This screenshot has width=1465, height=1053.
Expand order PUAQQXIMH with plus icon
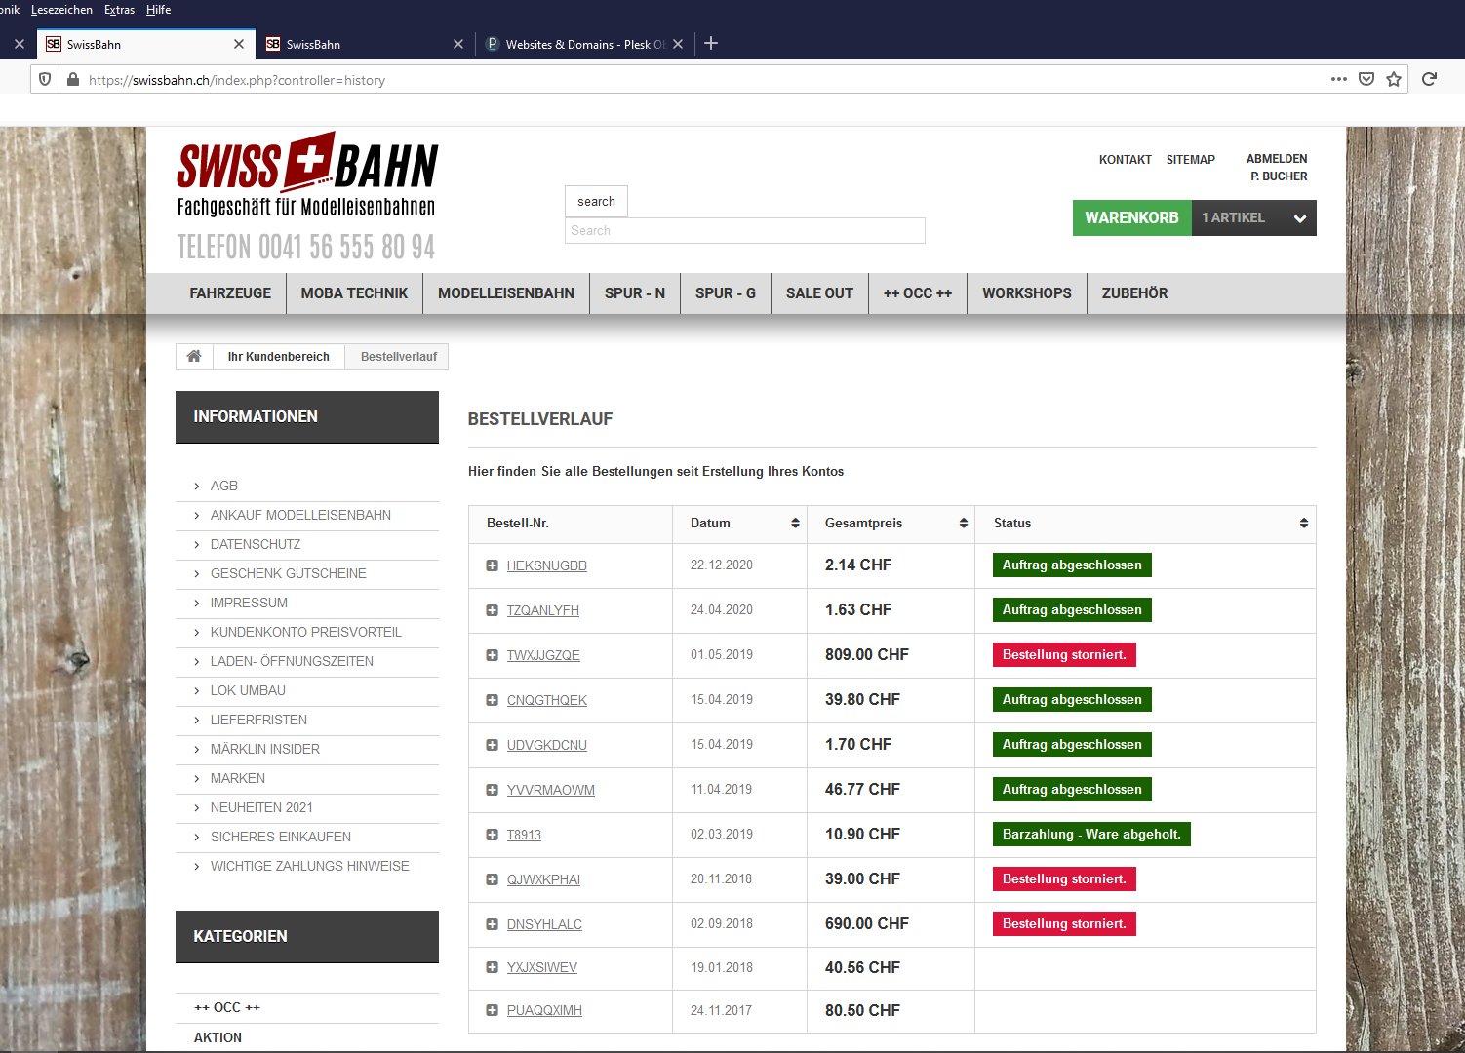[493, 1010]
